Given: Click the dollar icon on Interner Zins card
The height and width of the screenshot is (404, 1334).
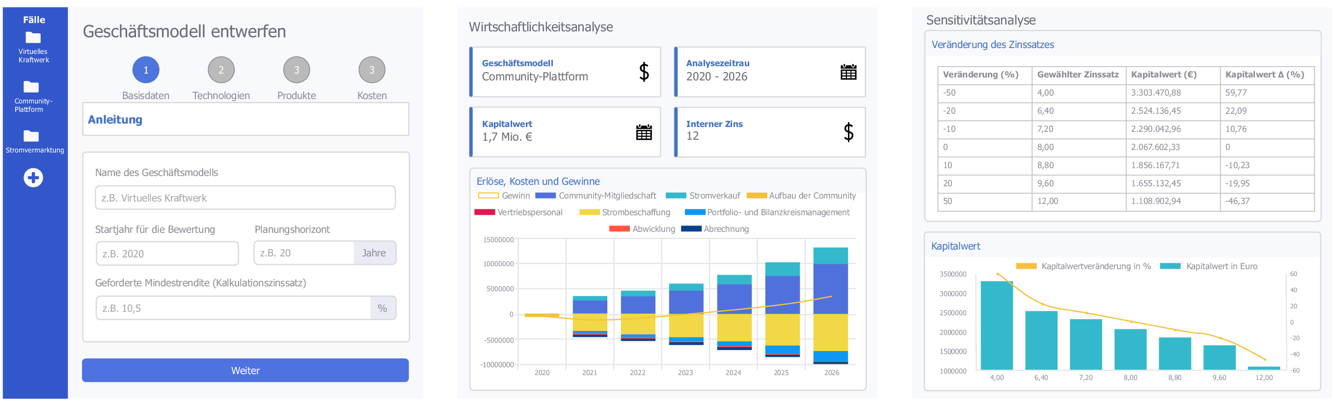Looking at the screenshot, I should point(848,132).
